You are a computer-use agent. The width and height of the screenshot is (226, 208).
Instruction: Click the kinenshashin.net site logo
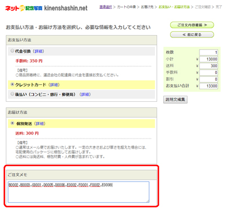[x=46, y=8]
